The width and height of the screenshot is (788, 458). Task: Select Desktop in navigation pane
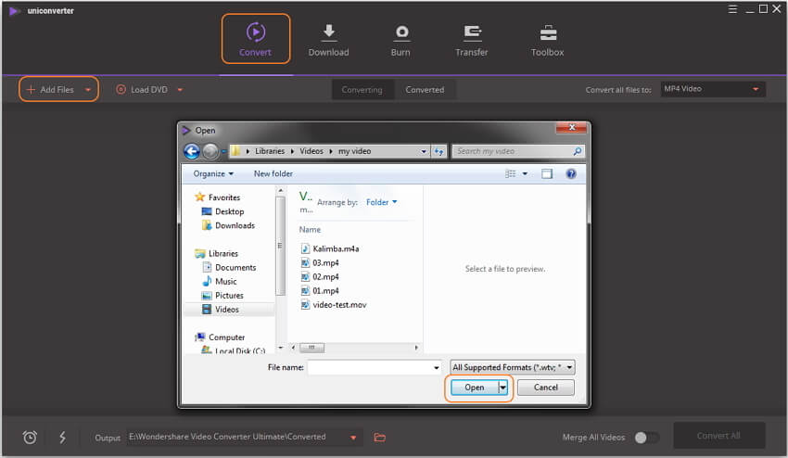tap(222, 211)
